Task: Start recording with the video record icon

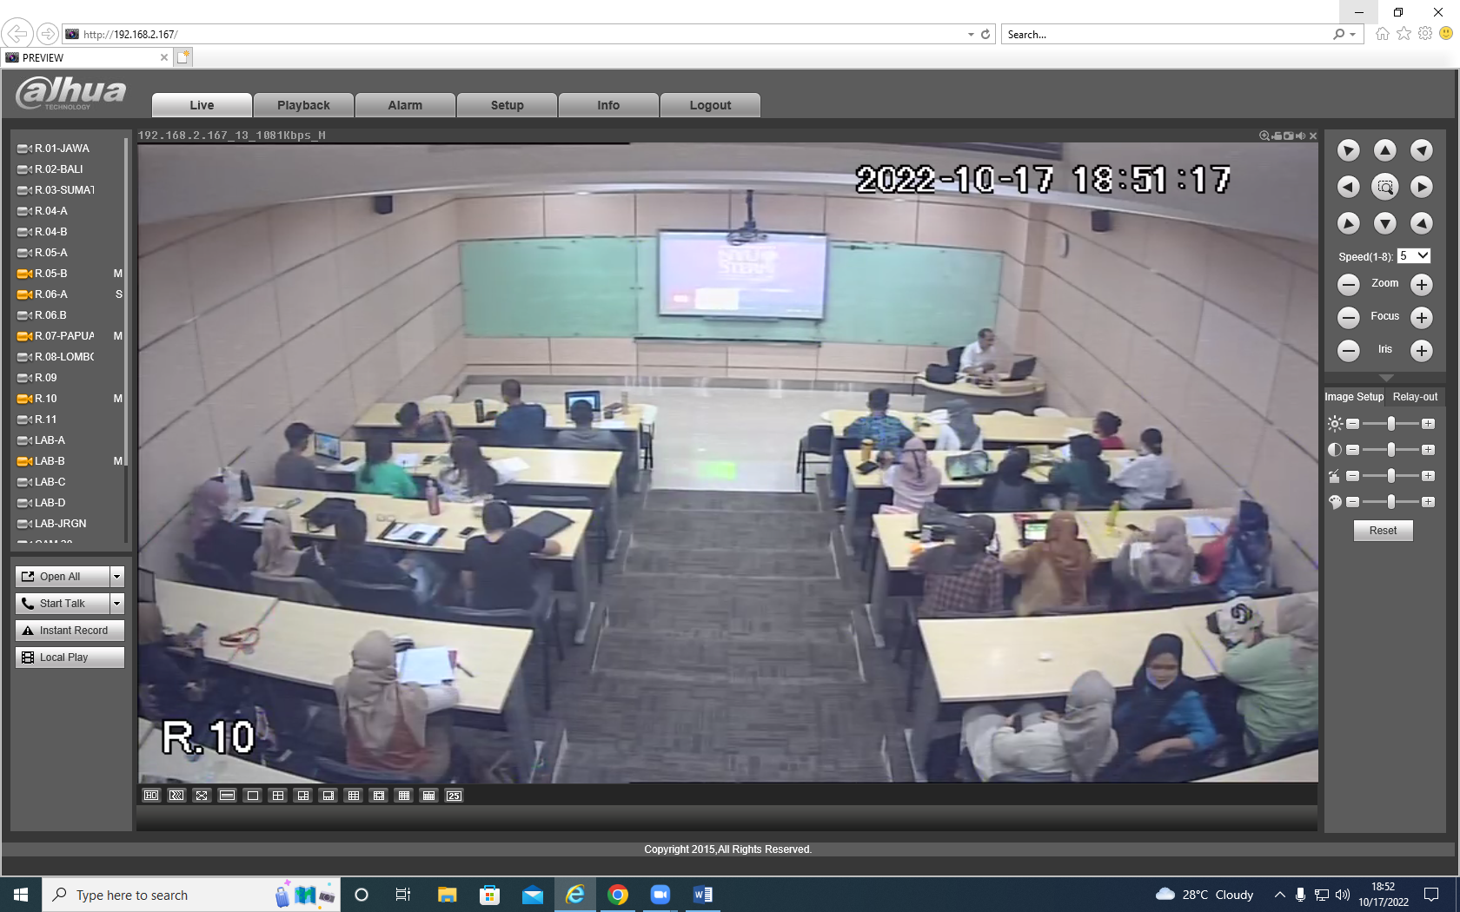Action: coord(1277,135)
